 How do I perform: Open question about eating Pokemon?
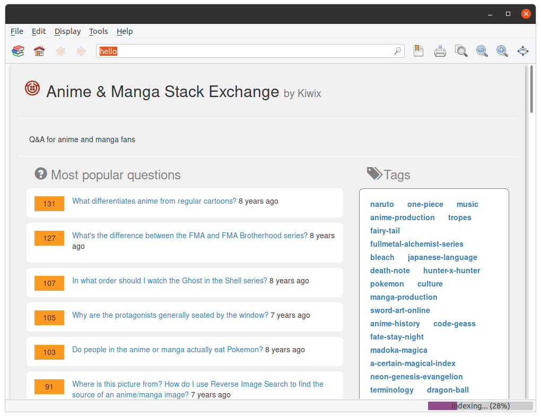[x=167, y=350]
